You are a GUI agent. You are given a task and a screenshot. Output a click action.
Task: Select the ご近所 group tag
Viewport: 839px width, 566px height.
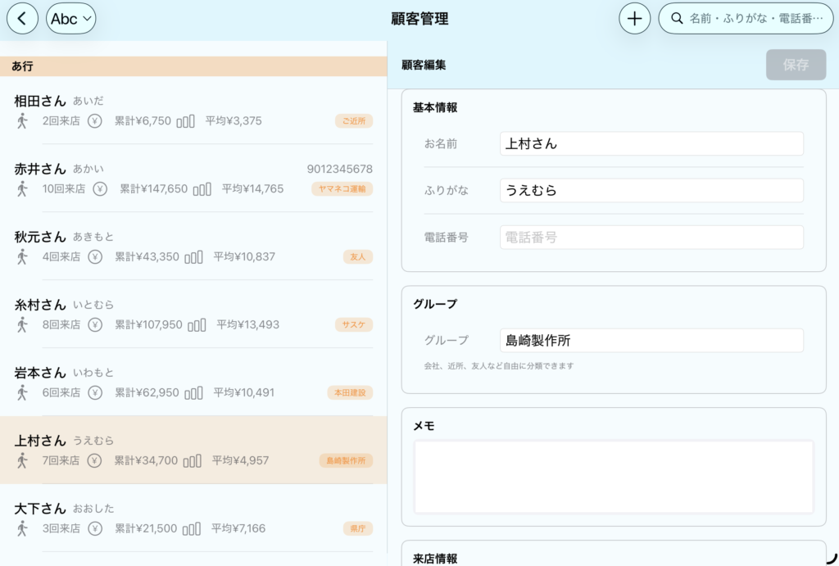click(x=354, y=121)
